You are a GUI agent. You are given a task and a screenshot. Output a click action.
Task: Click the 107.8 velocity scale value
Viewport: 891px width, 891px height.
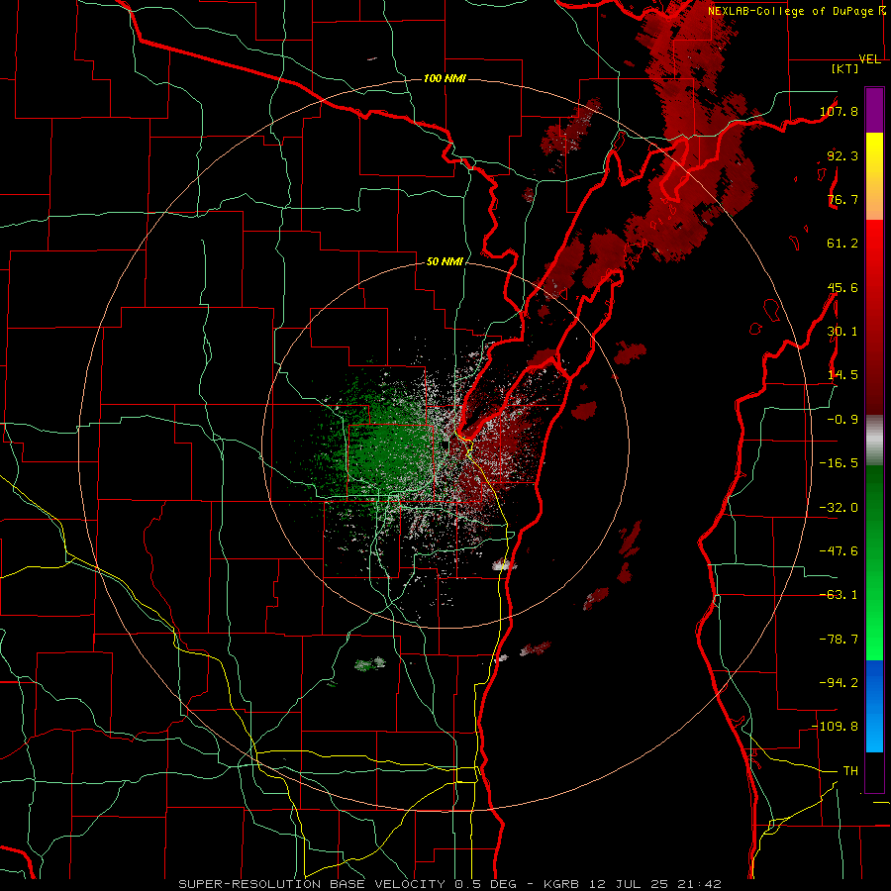(839, 111)
